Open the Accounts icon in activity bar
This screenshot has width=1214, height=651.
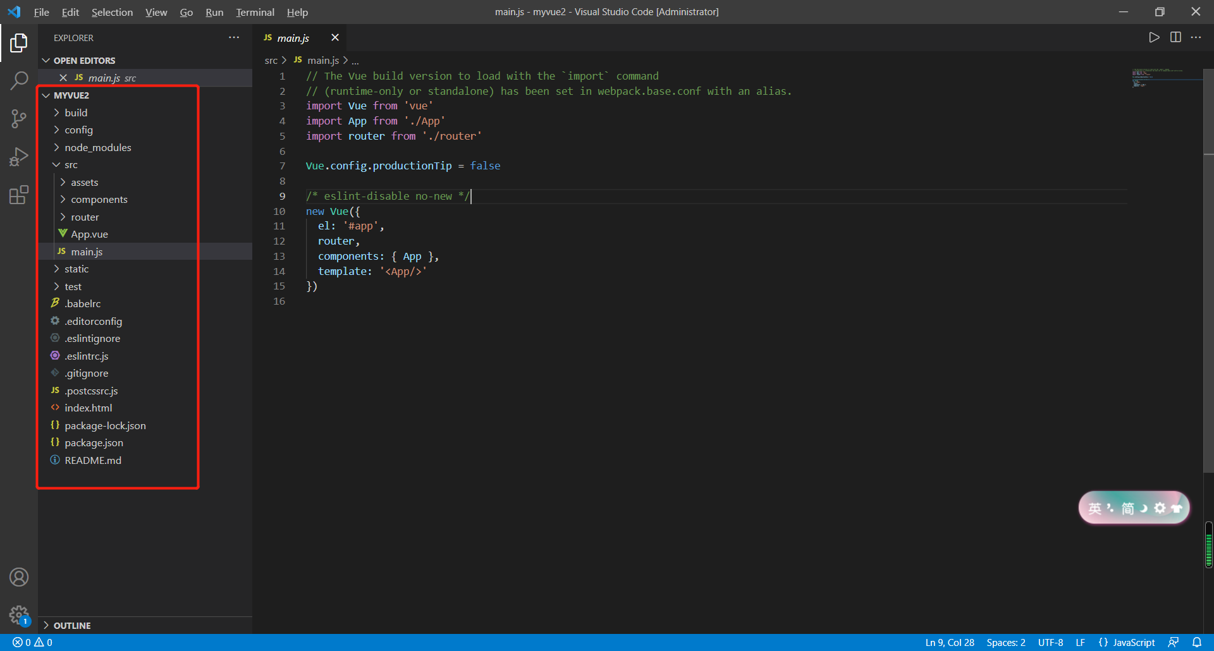tap(18, 576)
